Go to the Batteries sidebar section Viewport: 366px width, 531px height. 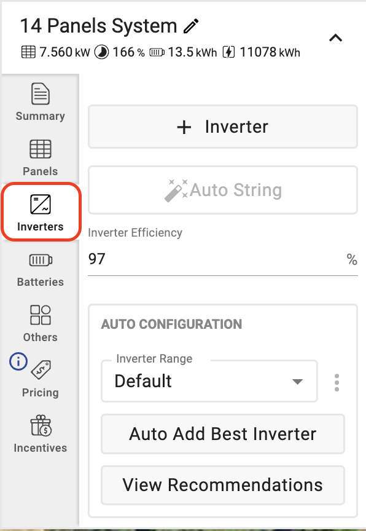41,270
